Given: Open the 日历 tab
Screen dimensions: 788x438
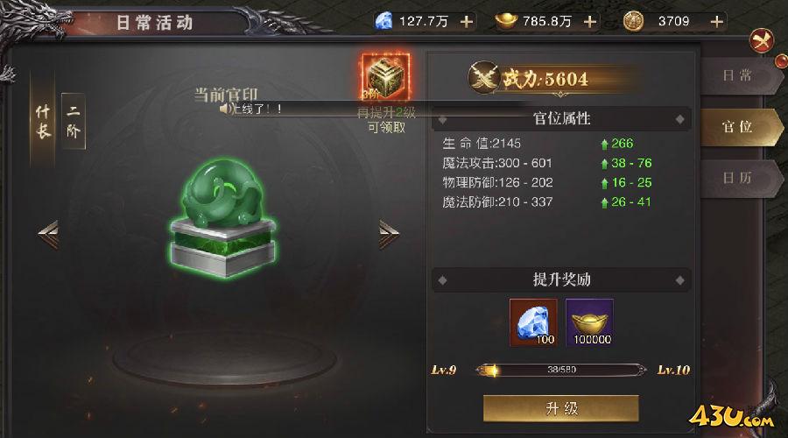Looking at the screenshot, I should click(738, 178).
